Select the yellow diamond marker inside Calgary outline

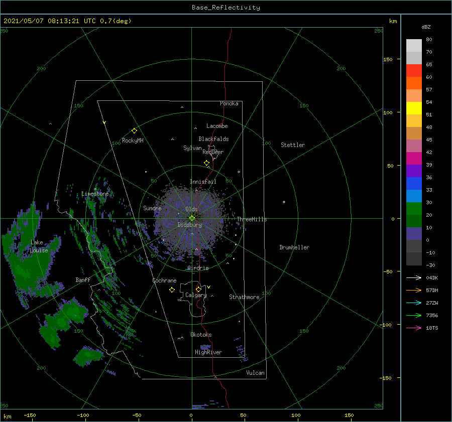pyautogui.click(x=198, y=289)
